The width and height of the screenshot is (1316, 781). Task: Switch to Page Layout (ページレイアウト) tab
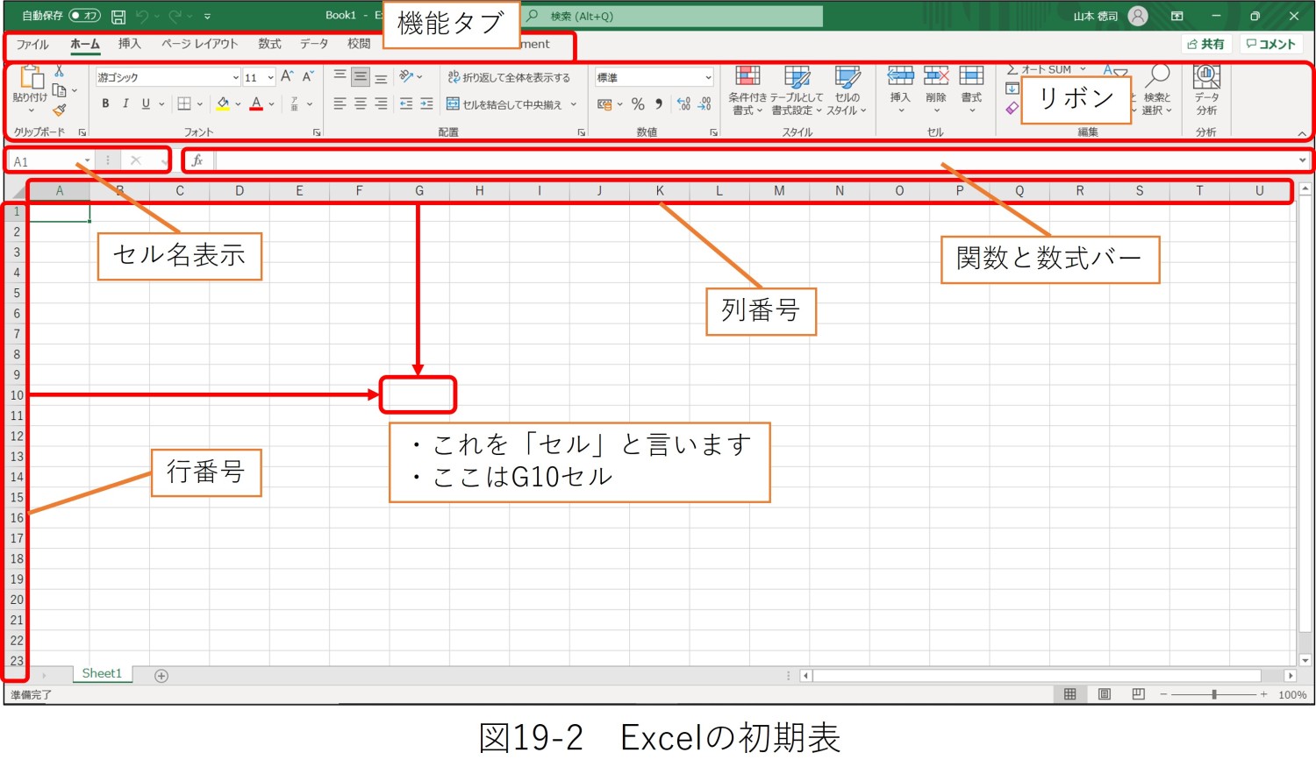(199, 44)
